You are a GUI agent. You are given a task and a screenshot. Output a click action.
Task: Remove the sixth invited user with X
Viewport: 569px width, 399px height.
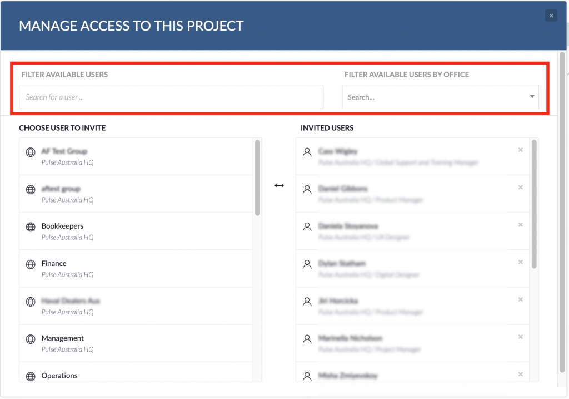click(x=520, y=337)
